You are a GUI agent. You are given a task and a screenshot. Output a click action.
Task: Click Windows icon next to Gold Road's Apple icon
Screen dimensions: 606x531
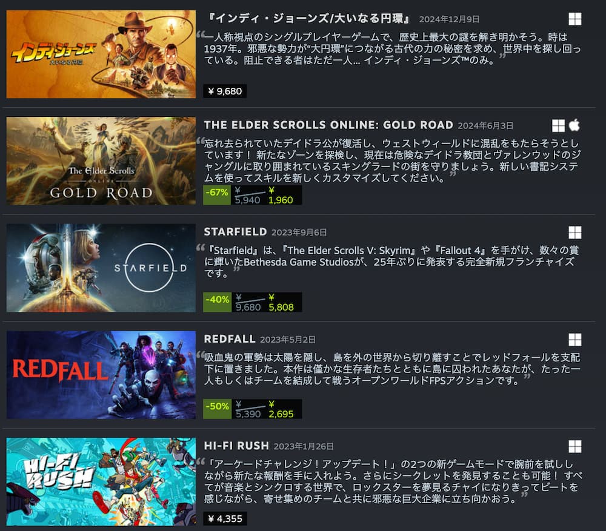tap(558, 125)
